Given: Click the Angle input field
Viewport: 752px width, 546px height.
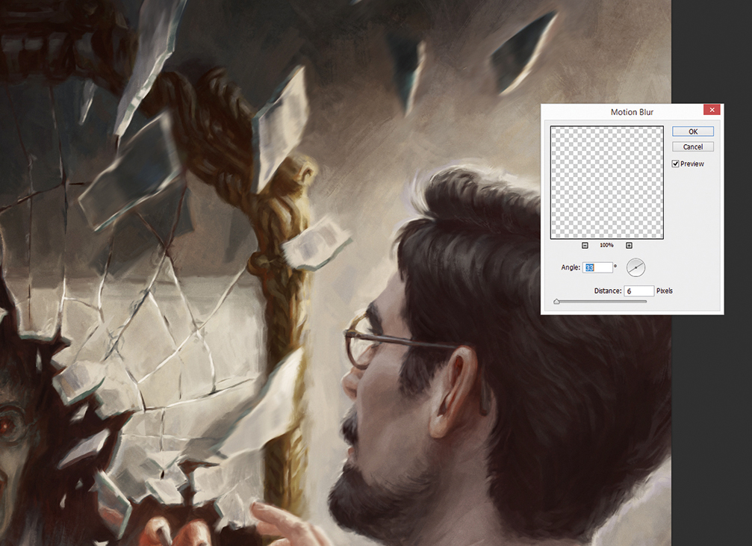Looking at the screenshot, I should 597,267.
